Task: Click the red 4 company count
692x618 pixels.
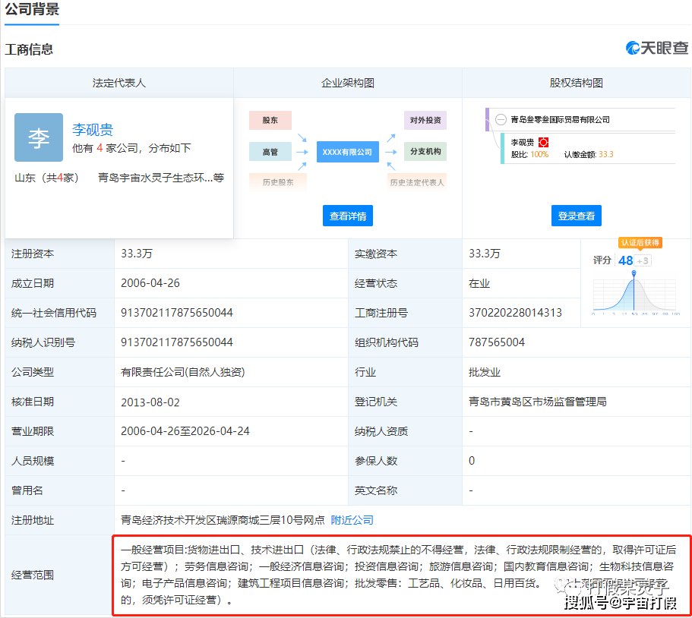Action: pos(100,148)
